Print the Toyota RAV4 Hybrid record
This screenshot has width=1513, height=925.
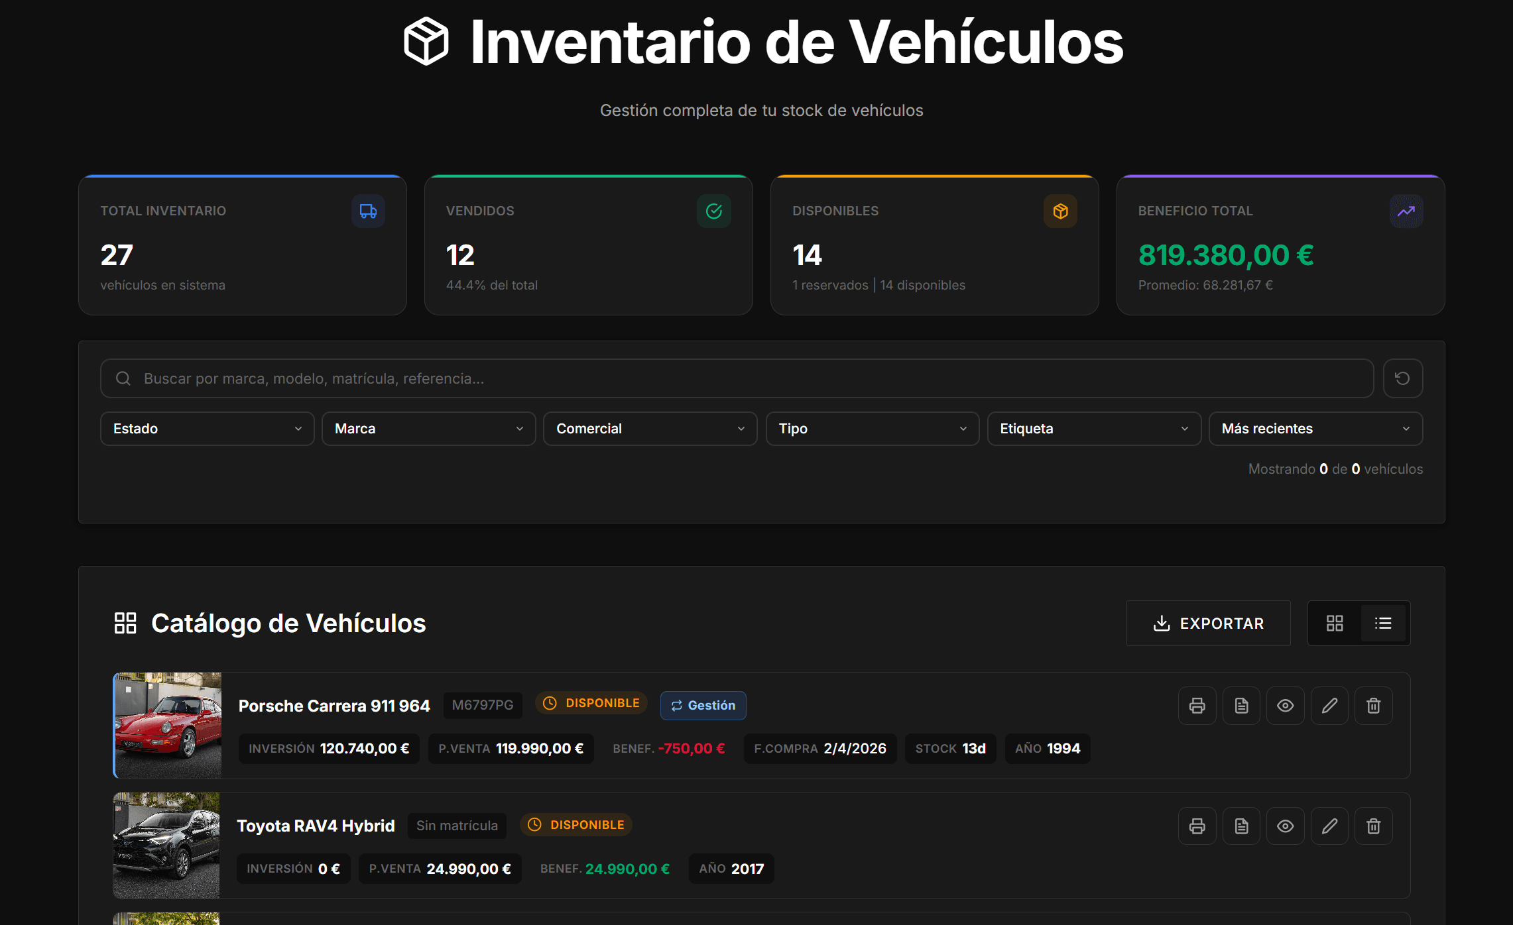1197,826
